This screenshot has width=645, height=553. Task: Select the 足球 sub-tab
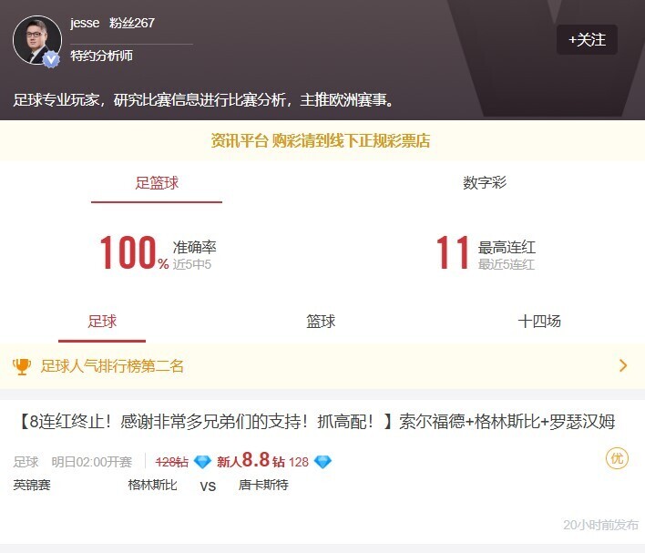[102, 322]
